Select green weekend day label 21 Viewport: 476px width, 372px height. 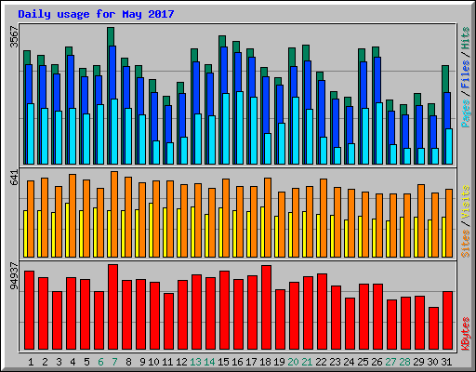pyautogui.click(x=307, y=362)
